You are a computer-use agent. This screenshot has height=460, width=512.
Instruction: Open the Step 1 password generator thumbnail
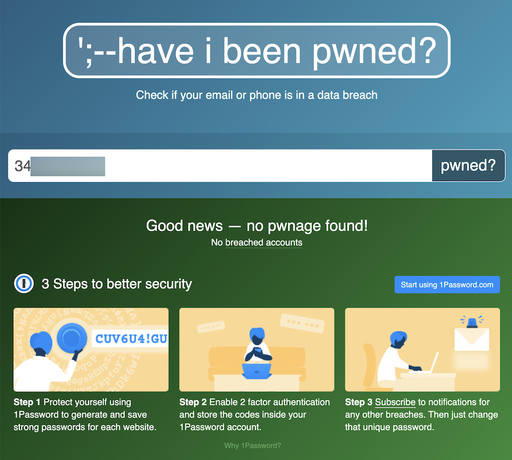pyautogui.click(x=91, y=349)
